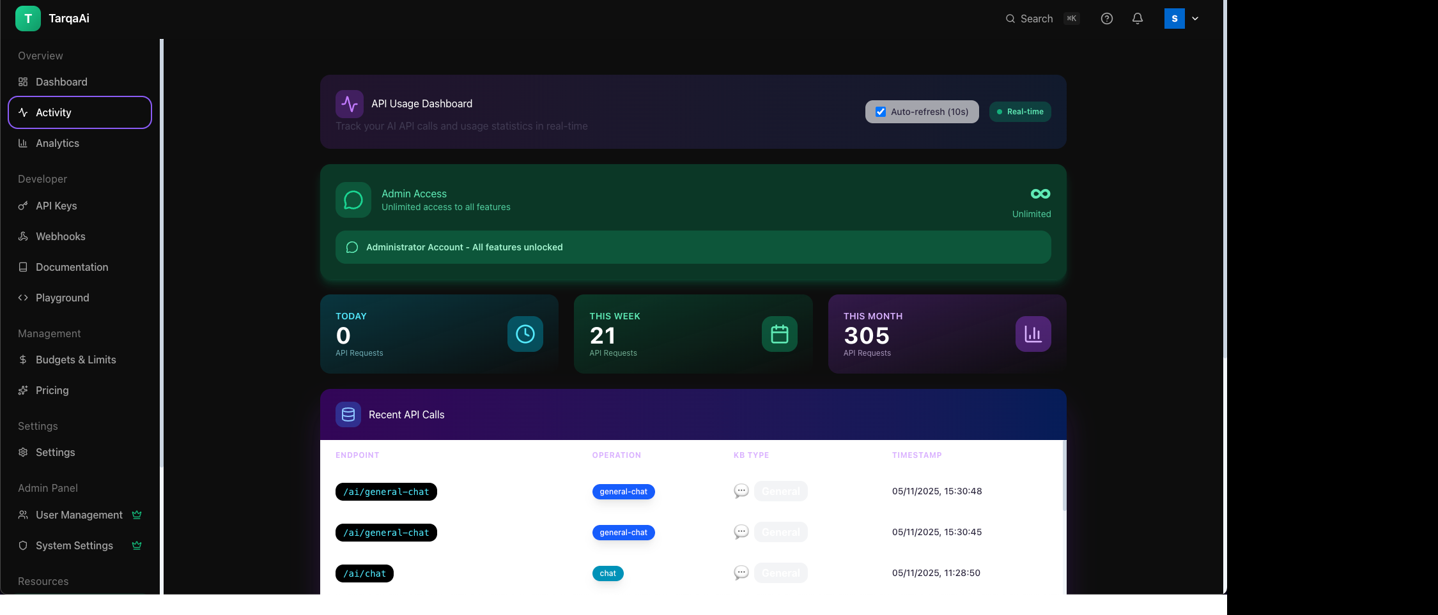Screen dimensions: 1438x615
Task: Open the Playground page
Action: 80,298
